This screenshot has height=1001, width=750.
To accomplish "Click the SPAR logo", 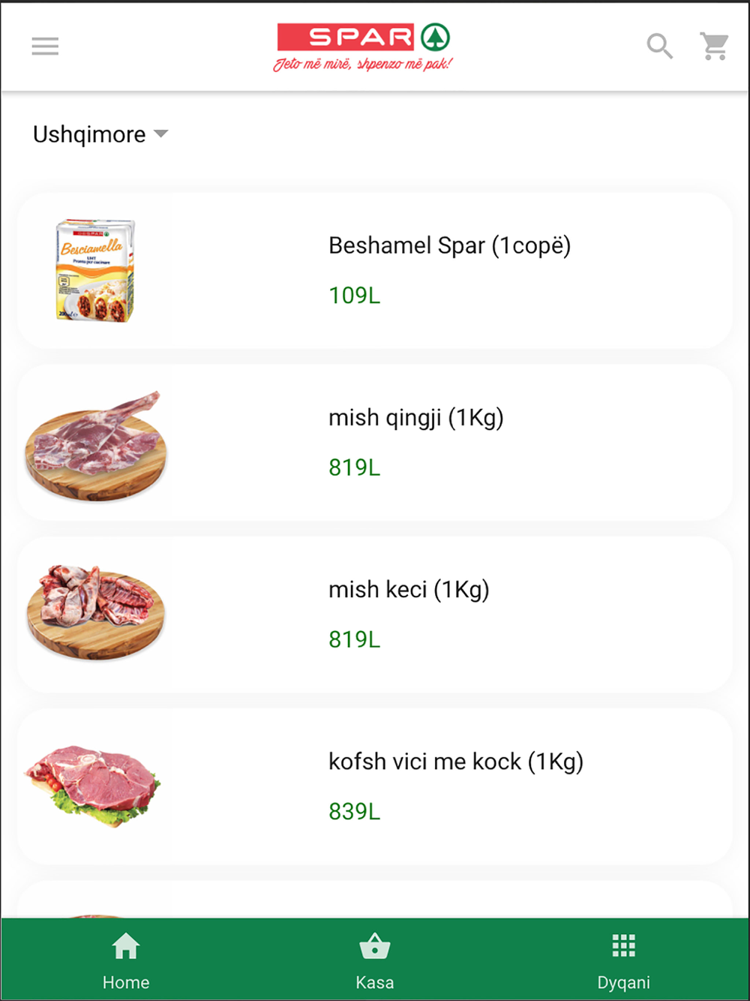I will pyautogui.click(x=364, y=47).
